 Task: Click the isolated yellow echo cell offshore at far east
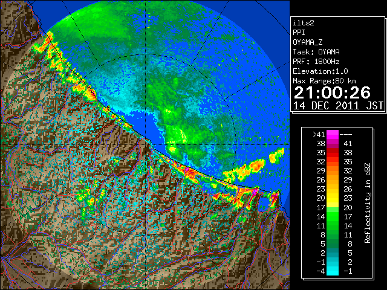[x=277, y=155]
